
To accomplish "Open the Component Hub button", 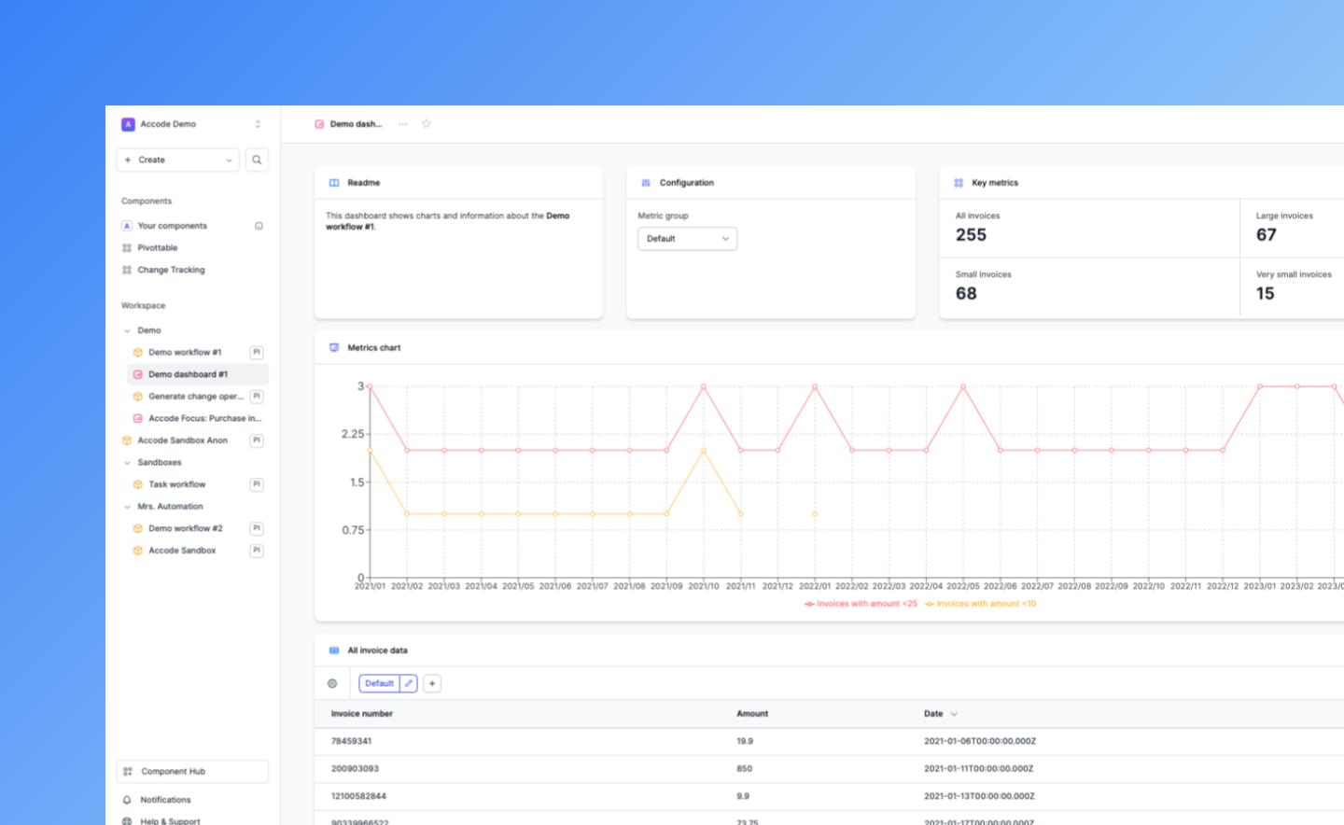I will 192,772.
